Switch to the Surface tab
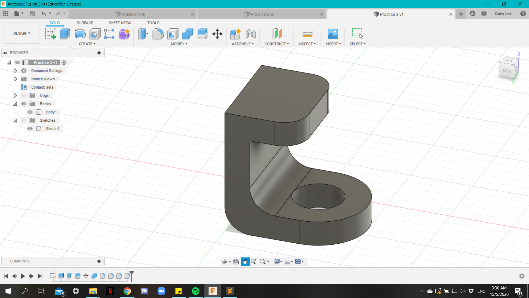 [84, 23]
